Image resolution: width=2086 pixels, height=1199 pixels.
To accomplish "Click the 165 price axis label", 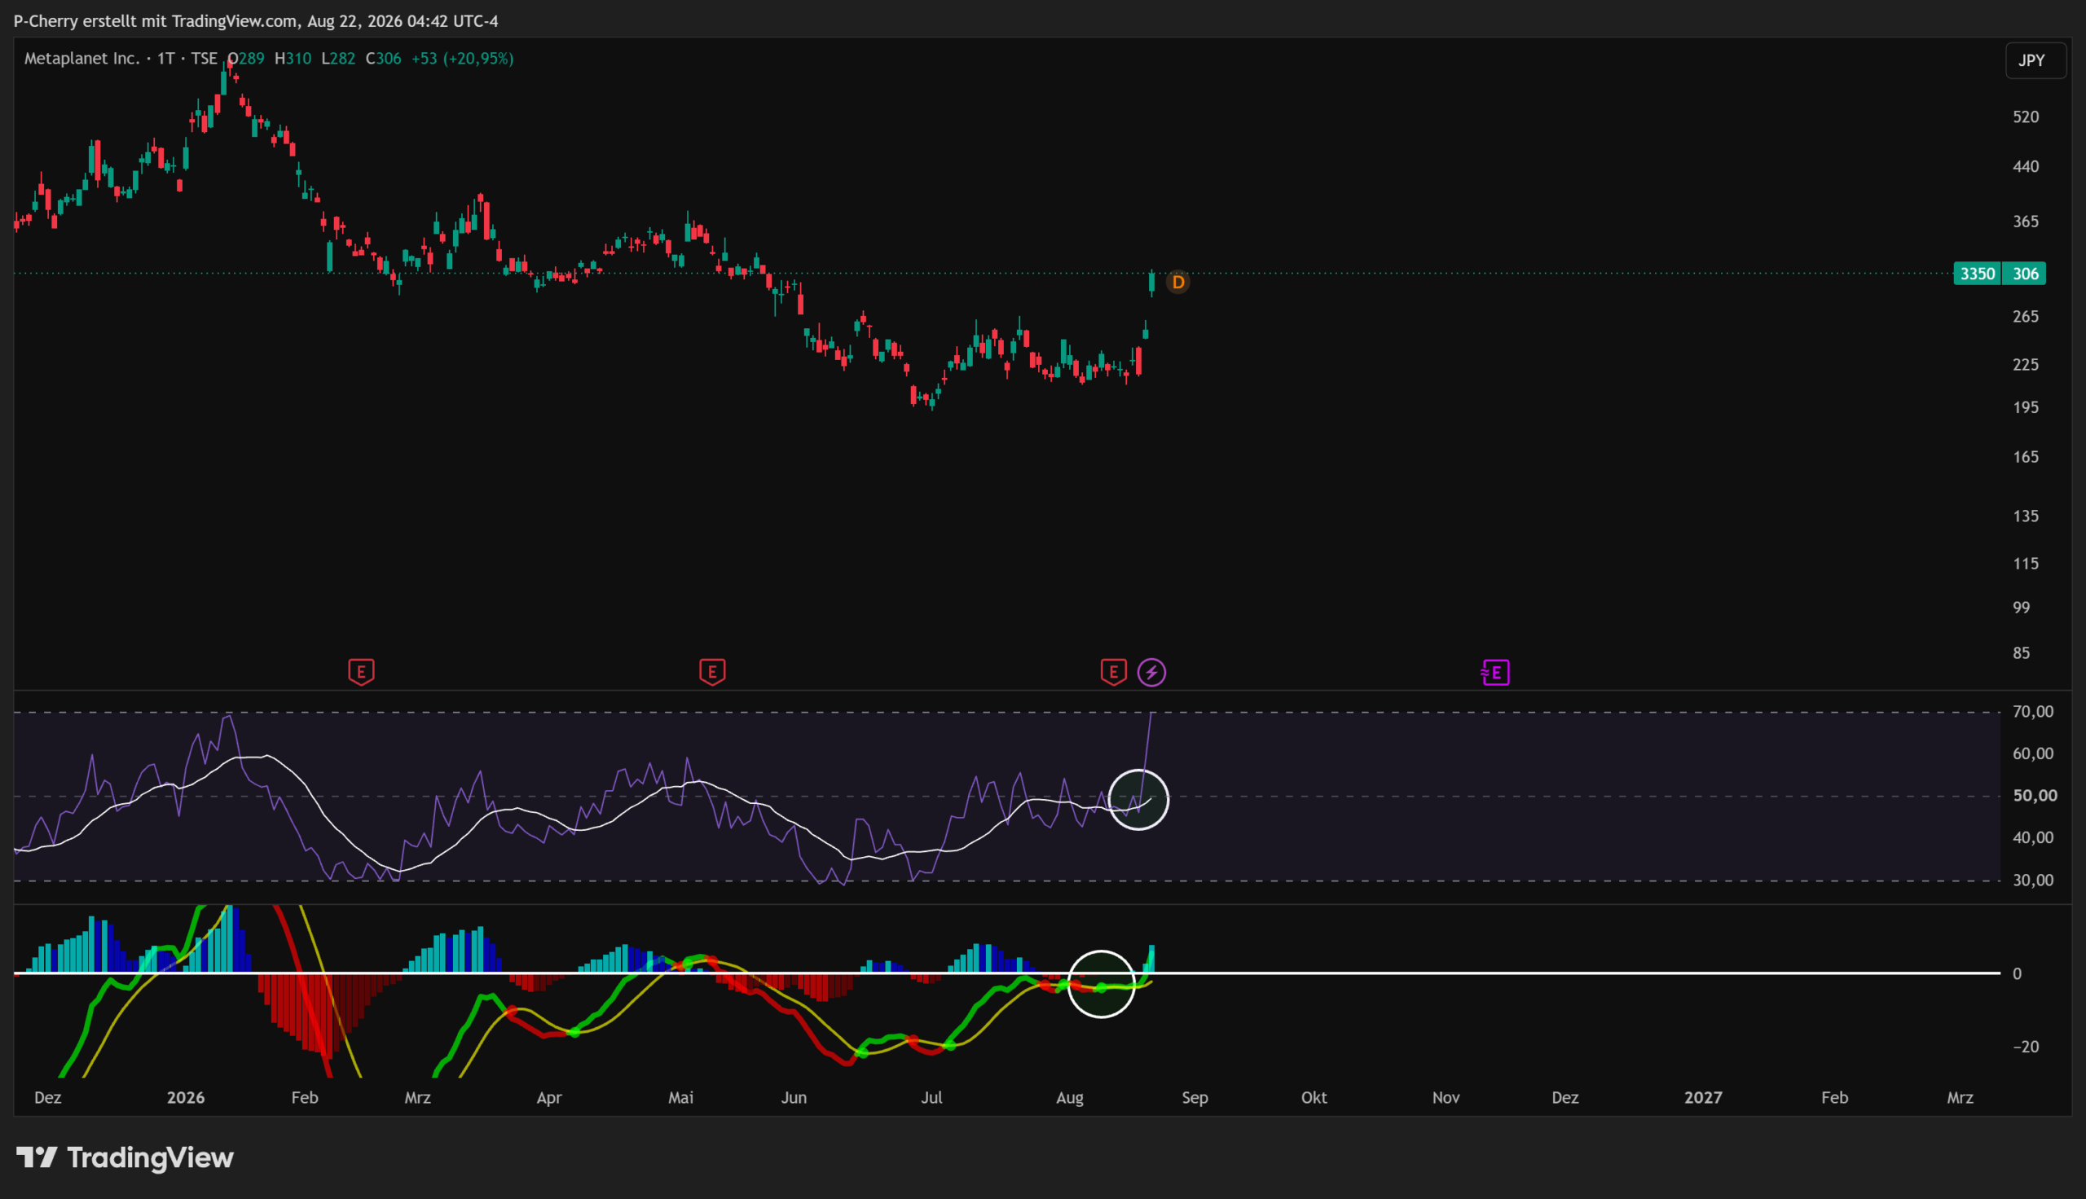I will click(2026, 456).
